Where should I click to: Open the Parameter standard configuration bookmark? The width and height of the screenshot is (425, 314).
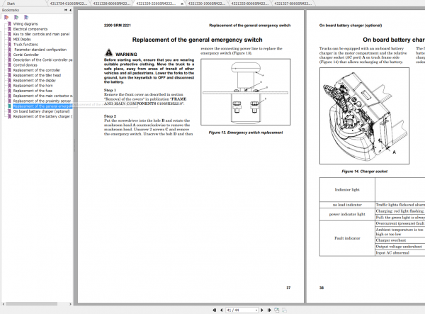click(40, 50)
